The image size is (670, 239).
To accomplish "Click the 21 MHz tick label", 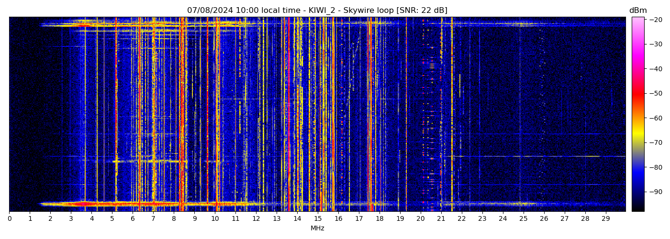I will [441, 219].
